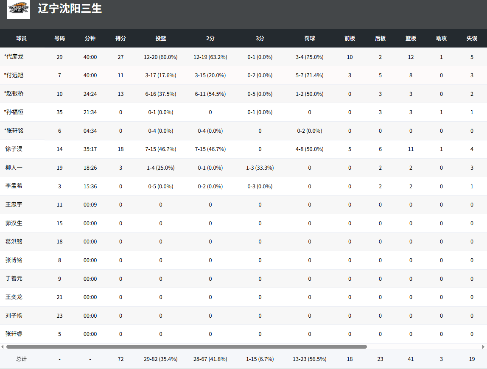Click the horizontal scrollbar thumb
Image resolution: width=487 pixels, height=369 pixels.
pyautogui.click(x=186, y=347)
